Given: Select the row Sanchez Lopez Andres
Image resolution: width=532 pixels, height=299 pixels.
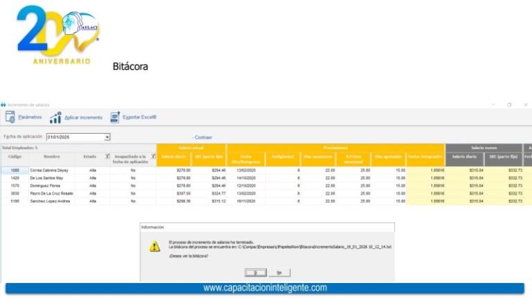Looking at the screenshot, I should click(x=266, y=201).
